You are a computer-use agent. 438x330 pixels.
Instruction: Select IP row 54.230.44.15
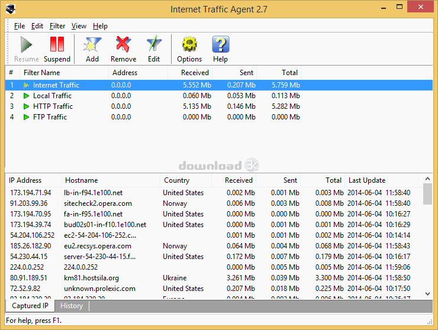click(214, 257)
